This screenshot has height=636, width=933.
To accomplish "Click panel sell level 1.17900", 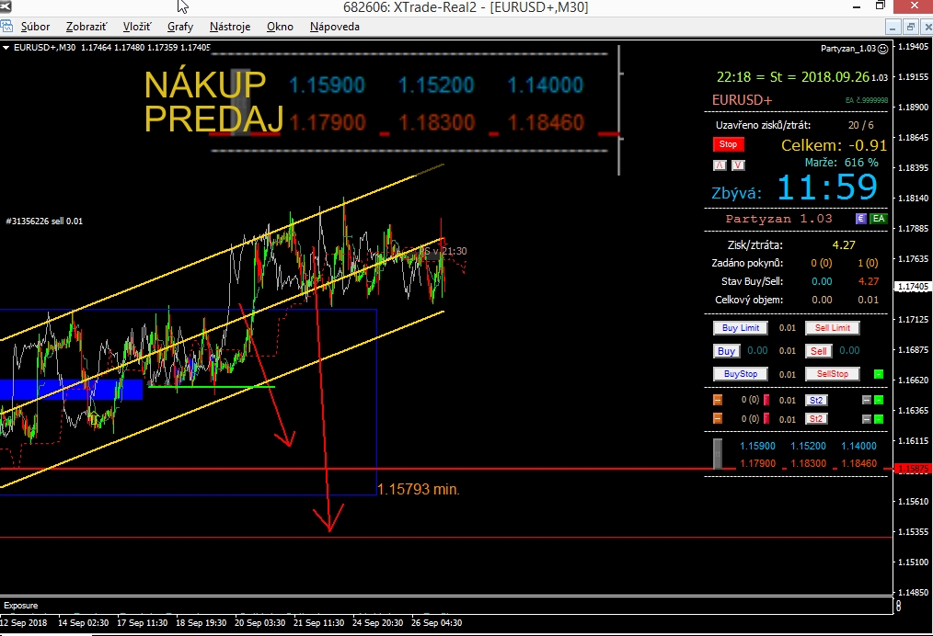I will (x=757, y=463).
